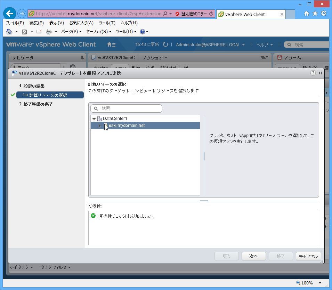This screenshot has height=290, width=332.
Task: Click the キャンセル button
Action: [x=308, y=256]
